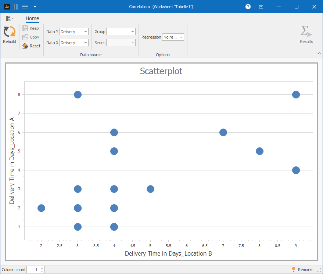
Task: Click the Results sigma icon
Action: (306, 32)
